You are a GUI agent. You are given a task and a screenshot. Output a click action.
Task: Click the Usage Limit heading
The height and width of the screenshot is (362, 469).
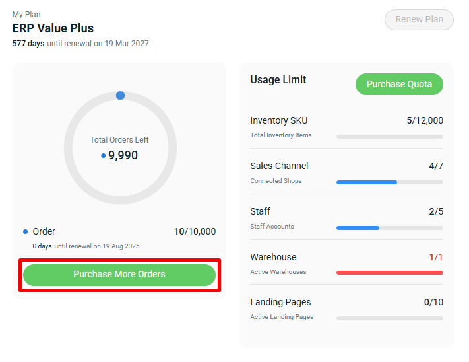click(x=278, y=80)
